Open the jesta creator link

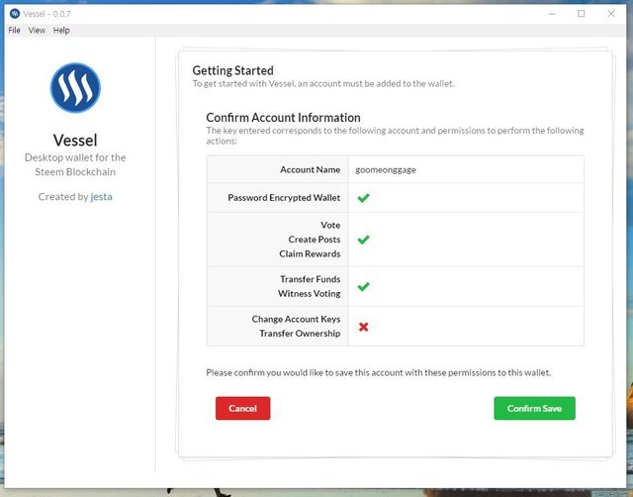pos(101,197)
